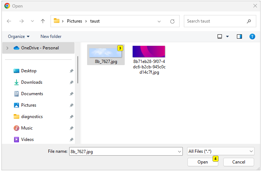The height and width of the screenshot is (171, 262).
Task: Refresh the taust folder view
Action: 172,21
